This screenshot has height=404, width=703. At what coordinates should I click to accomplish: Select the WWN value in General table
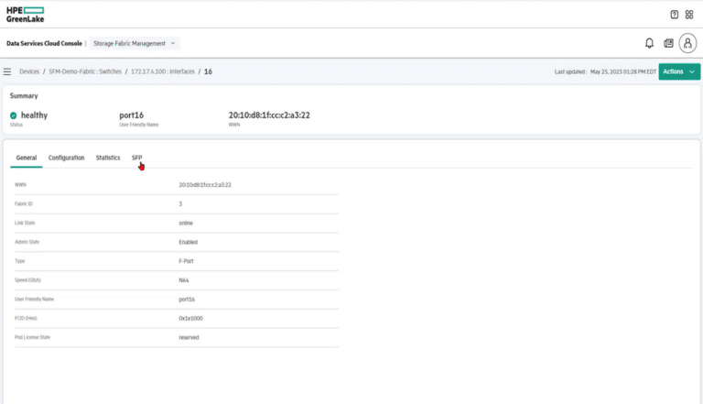(205, 185)
